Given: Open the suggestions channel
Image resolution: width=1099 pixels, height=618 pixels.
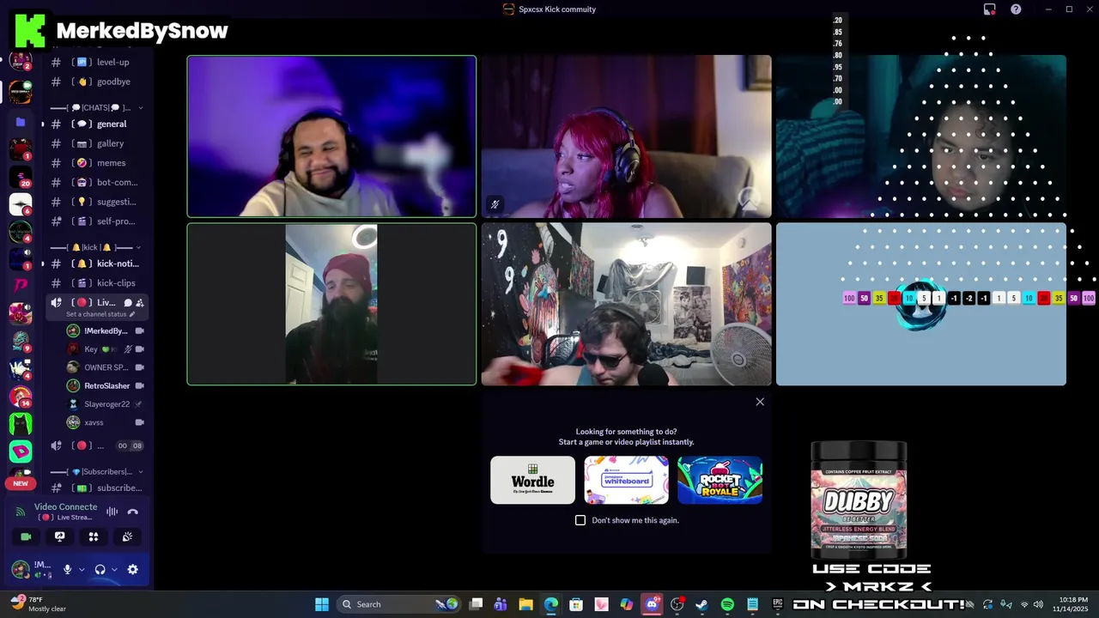Looking at the screenshot, I should 98,202.
